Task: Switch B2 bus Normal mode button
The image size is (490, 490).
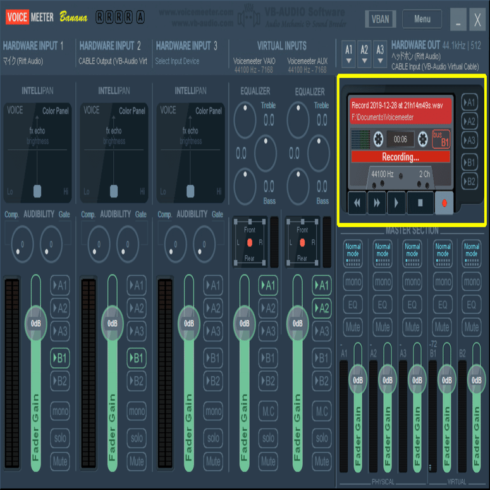Action: (x=472, y=254)
